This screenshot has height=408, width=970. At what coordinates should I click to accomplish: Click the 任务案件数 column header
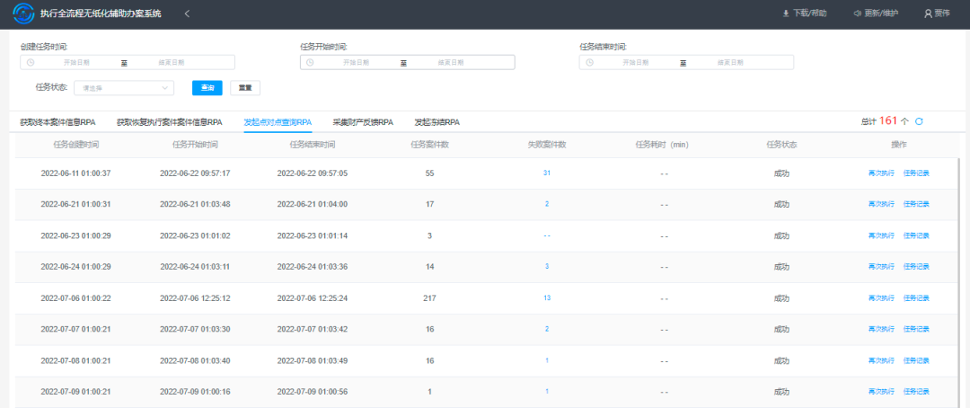click(x=430, y=145)
